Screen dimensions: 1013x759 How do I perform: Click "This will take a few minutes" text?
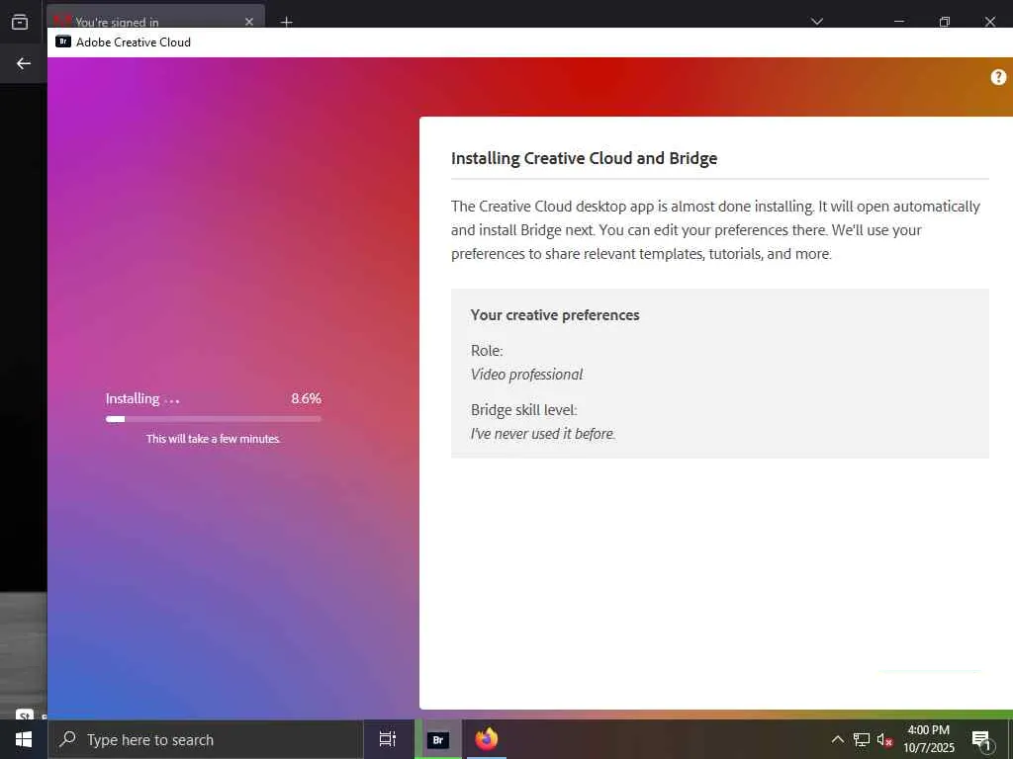[214, 439]
